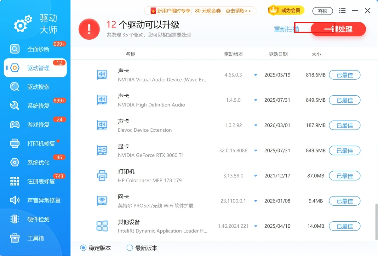The height and width of the screenshot is (256, 378).
Task: Click the 客服 button
Action: coord(323,11)
